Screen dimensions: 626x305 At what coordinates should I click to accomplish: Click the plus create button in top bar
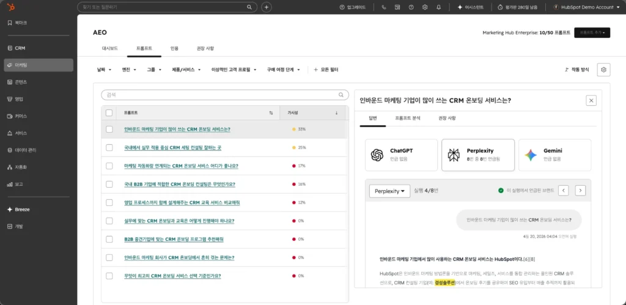click(x=267, y=7)
